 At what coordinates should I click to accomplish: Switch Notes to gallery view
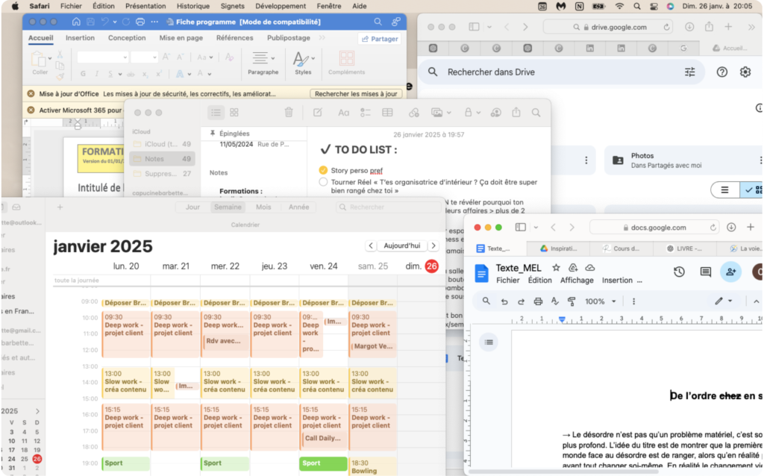234,113
